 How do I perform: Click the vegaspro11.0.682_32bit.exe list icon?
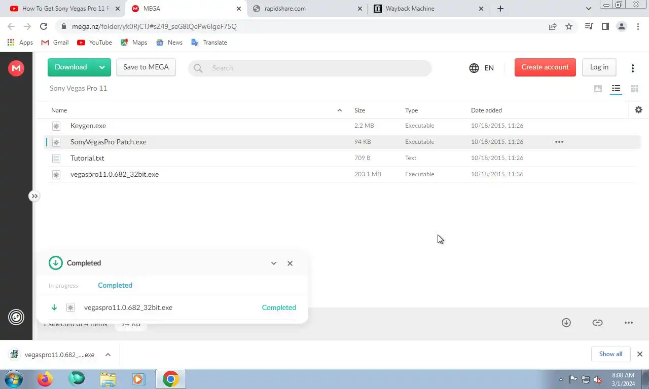click(x=56, y=174)
